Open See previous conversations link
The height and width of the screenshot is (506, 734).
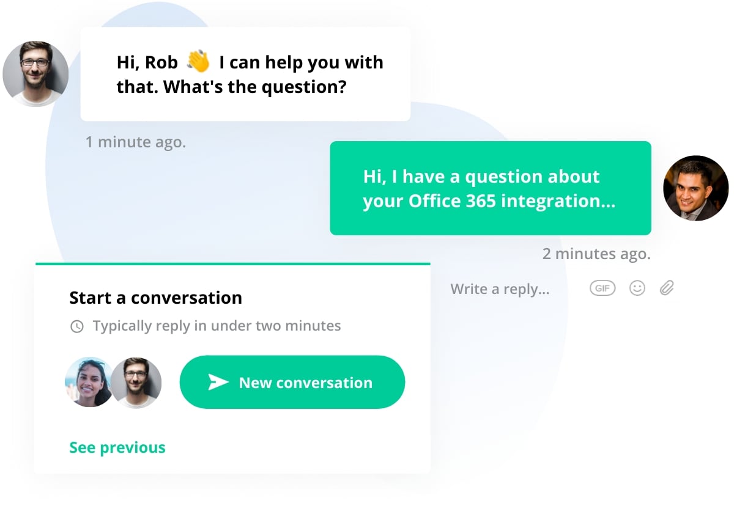(x=117, y=447)
